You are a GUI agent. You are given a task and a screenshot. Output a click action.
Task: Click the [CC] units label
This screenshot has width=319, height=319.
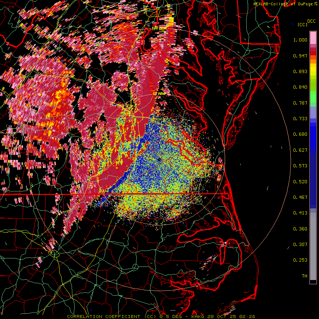(x=303, y=24)
